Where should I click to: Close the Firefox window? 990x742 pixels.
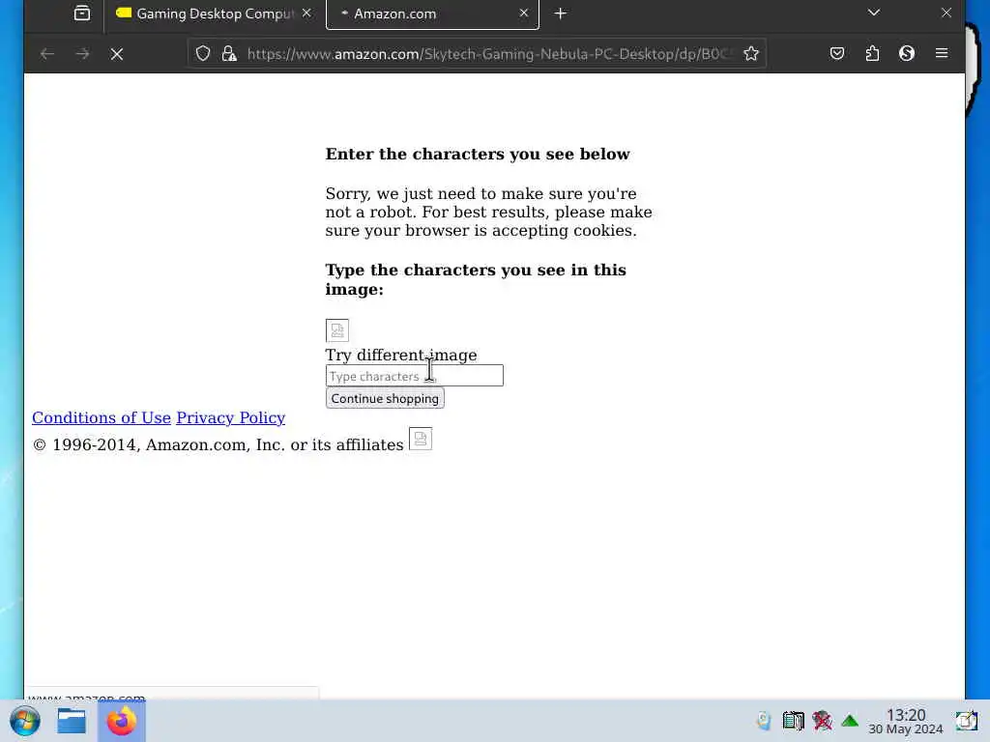click(x=946, y=13)
